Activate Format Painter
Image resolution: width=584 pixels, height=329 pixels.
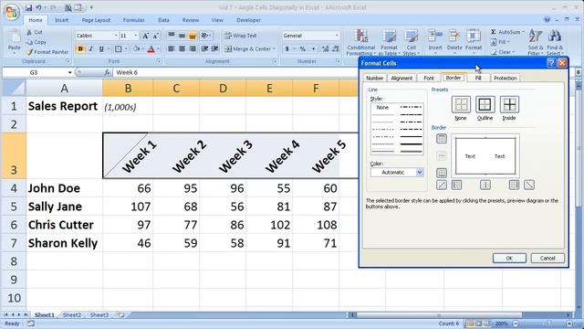tap(47, 52)
